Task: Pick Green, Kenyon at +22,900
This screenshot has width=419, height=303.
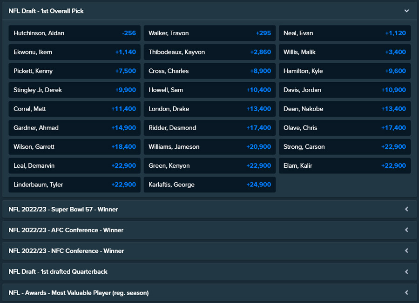Action: [209, 165]
